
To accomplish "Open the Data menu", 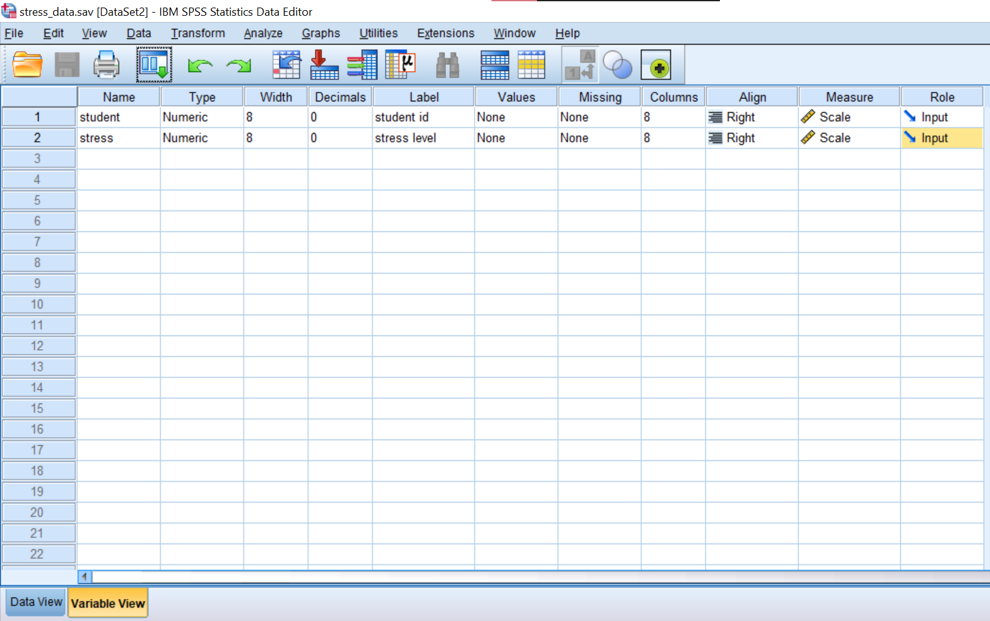I will coord(139,33).
